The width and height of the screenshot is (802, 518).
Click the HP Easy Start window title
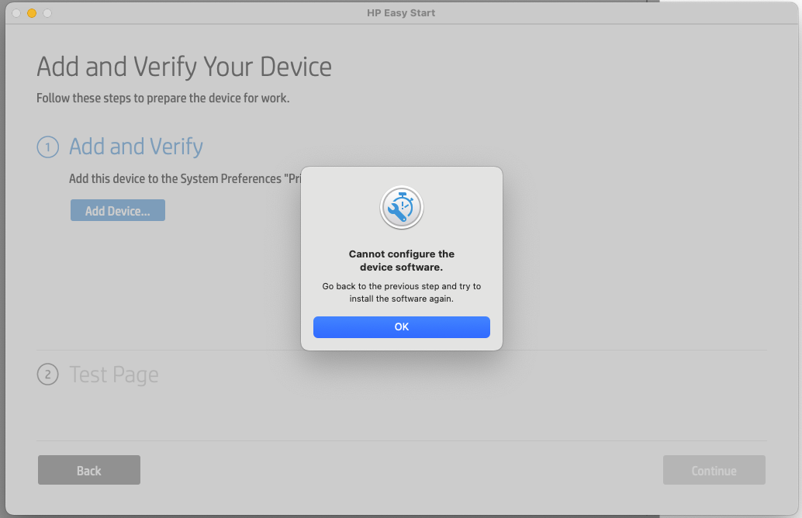click(x=401, y=12)
